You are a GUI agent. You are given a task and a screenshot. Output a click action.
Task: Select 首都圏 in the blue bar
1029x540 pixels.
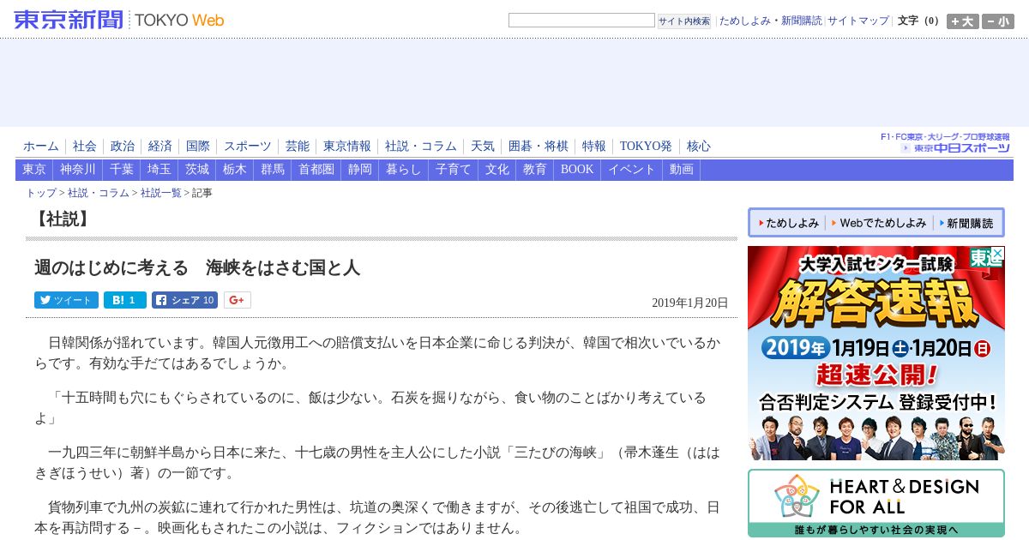click(316, 170)
